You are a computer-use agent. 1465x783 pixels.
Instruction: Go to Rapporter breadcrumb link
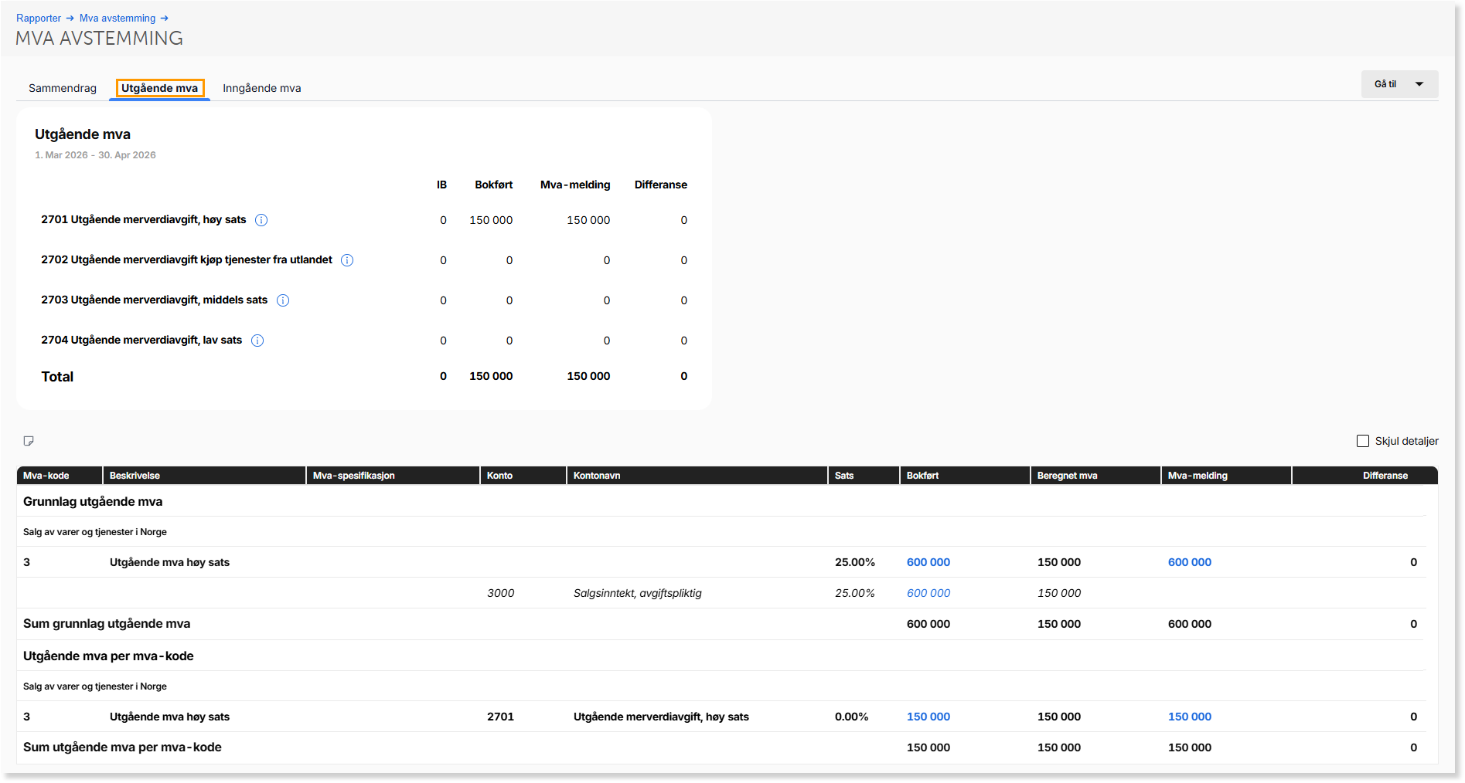pyautogui.click(x=39, y=18)
